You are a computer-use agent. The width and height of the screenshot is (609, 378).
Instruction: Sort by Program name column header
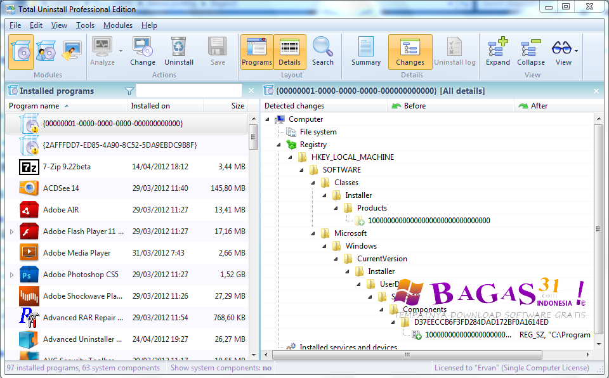66,106
